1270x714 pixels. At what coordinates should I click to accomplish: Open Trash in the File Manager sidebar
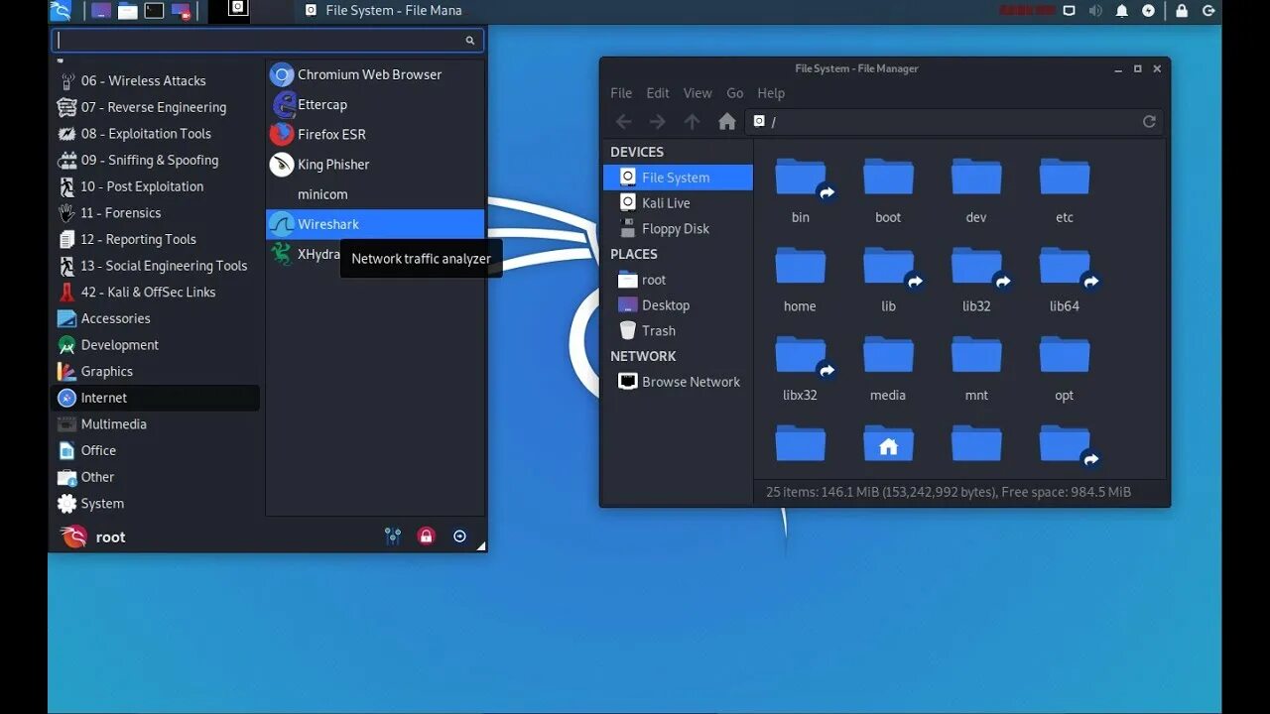click(x=678, y=331)
